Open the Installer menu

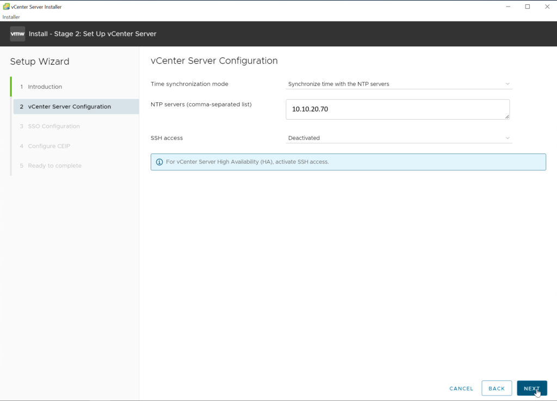coord(11,17)
